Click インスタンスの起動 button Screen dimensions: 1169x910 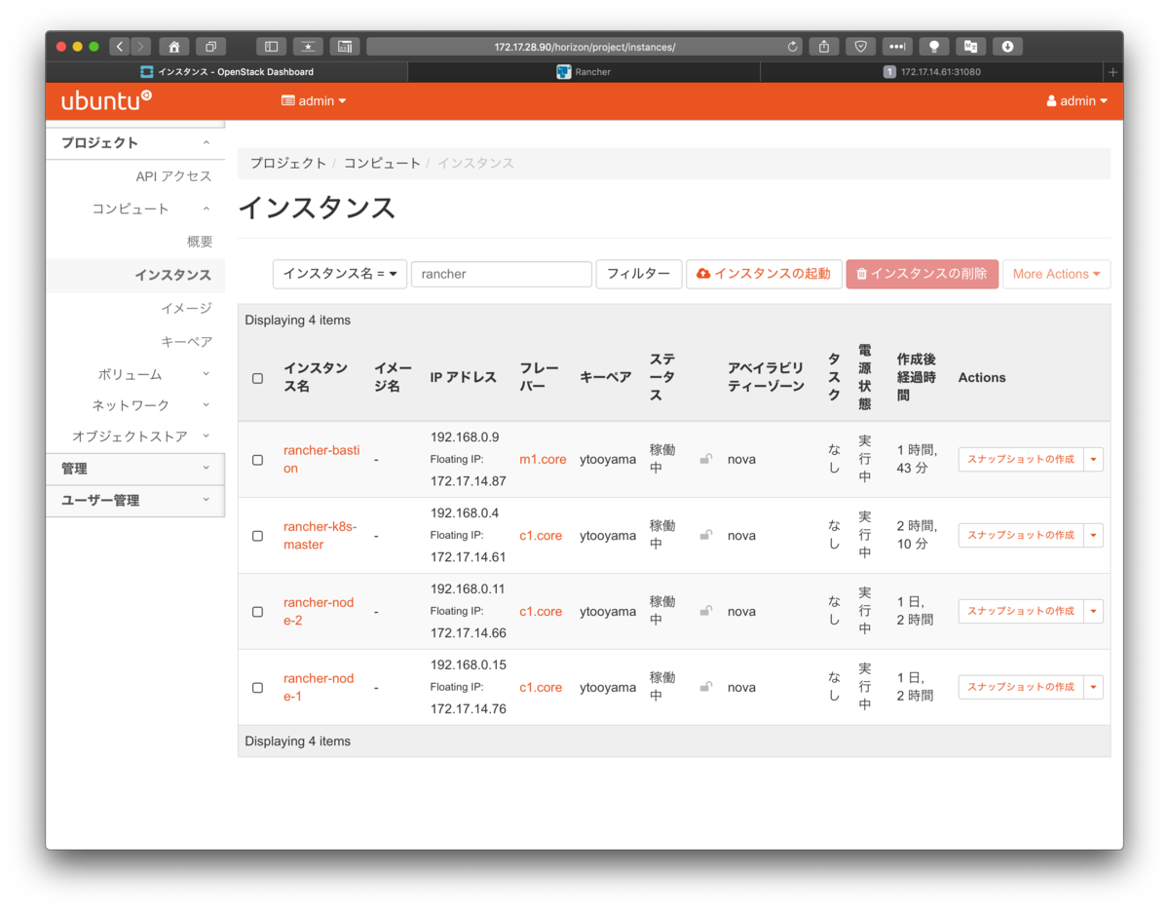pyautogui.click(x=764, y=274)
